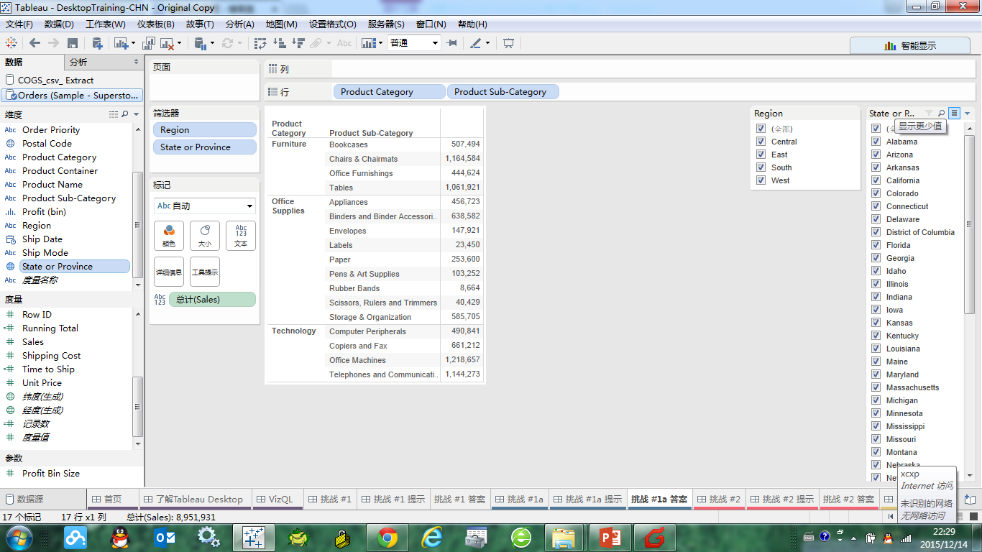Click the Region pill in Filters shelf
This screenshot has width=982, height=552.
[204, 130]
